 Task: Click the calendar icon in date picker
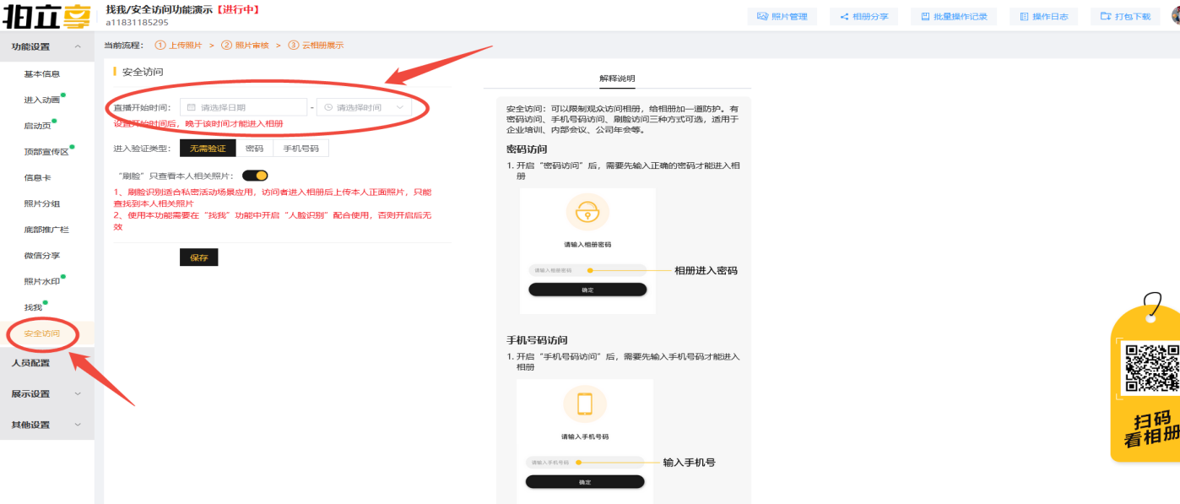[x=190, y=106]
